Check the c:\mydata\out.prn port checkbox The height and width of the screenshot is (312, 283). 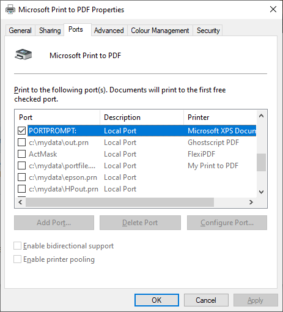[21, 143]
